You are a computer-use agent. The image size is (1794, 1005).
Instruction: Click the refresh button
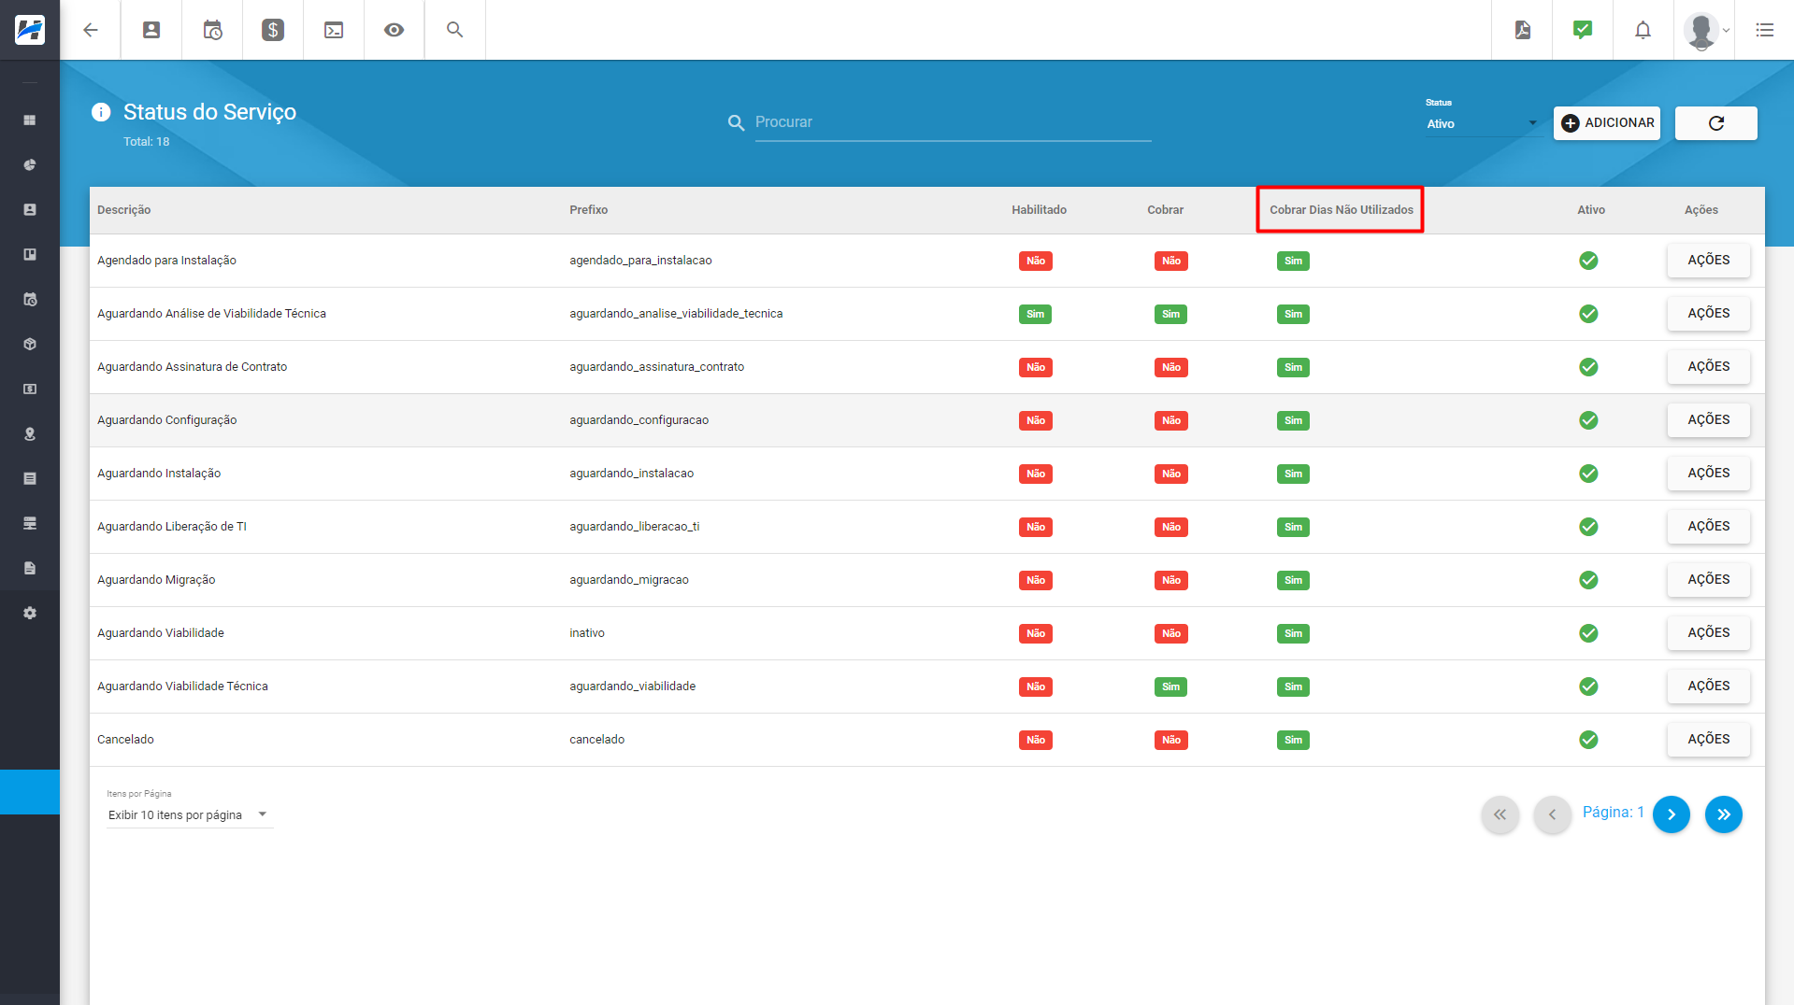pyautogui.click(x=1715, y=123)
